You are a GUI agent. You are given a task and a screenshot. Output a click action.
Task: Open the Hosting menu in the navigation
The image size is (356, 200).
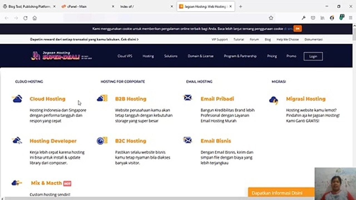click(148, 56)
